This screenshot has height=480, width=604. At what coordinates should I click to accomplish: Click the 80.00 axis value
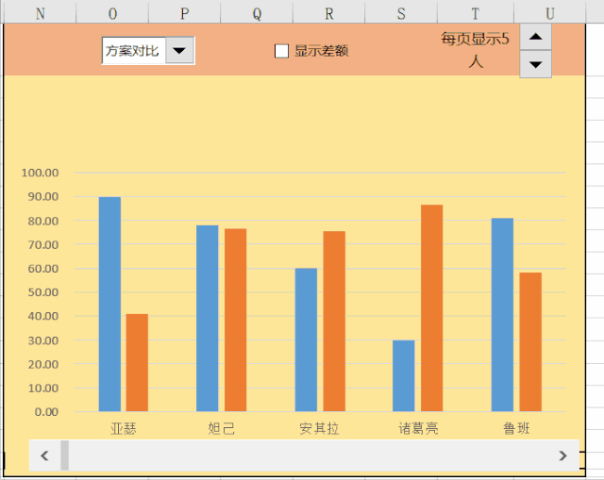click(43, 221)
